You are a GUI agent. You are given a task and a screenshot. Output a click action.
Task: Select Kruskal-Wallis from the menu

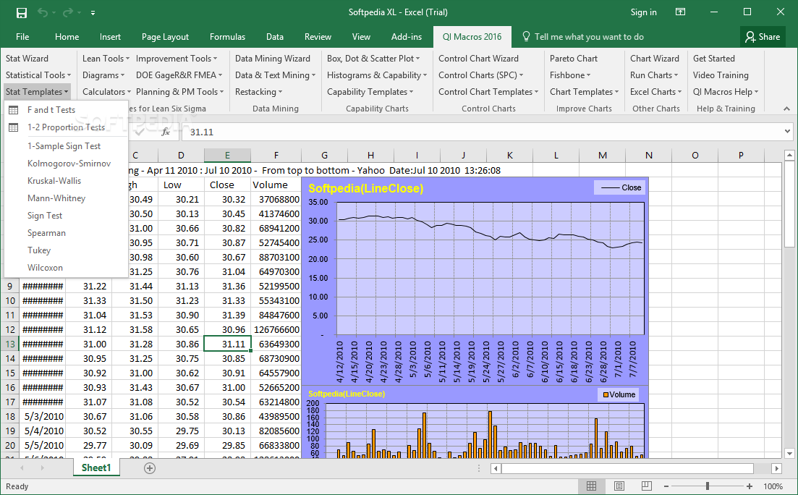coord(66,181)
